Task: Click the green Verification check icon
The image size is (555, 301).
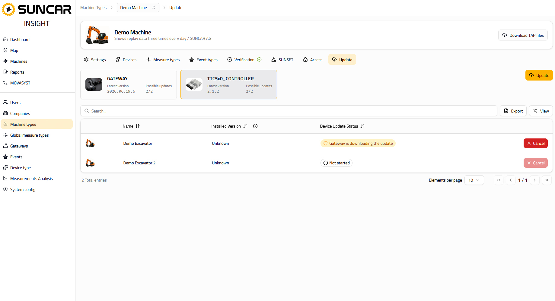Action: 259,59
